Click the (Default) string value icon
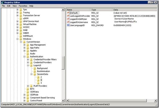This screenshot has height=108, width=159. (68, 13)
